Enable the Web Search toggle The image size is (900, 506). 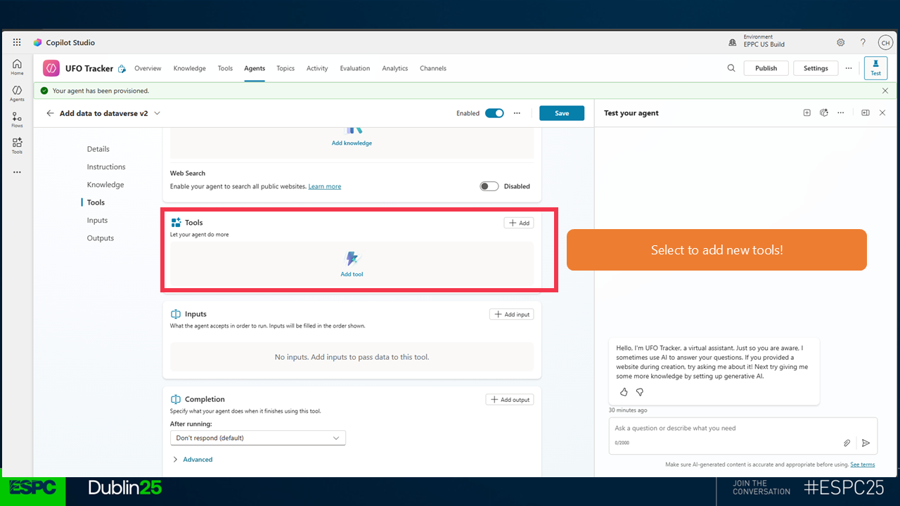pyautogui.click(x=489, y=186)
